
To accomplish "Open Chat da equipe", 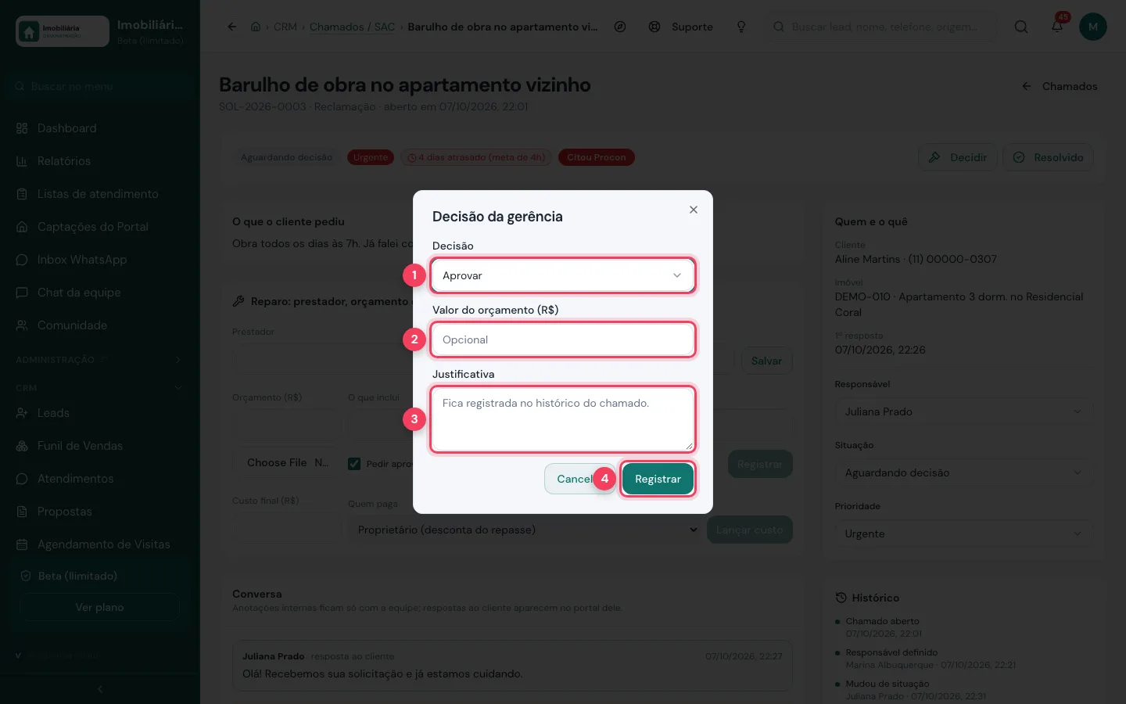I will click(100, 293).
